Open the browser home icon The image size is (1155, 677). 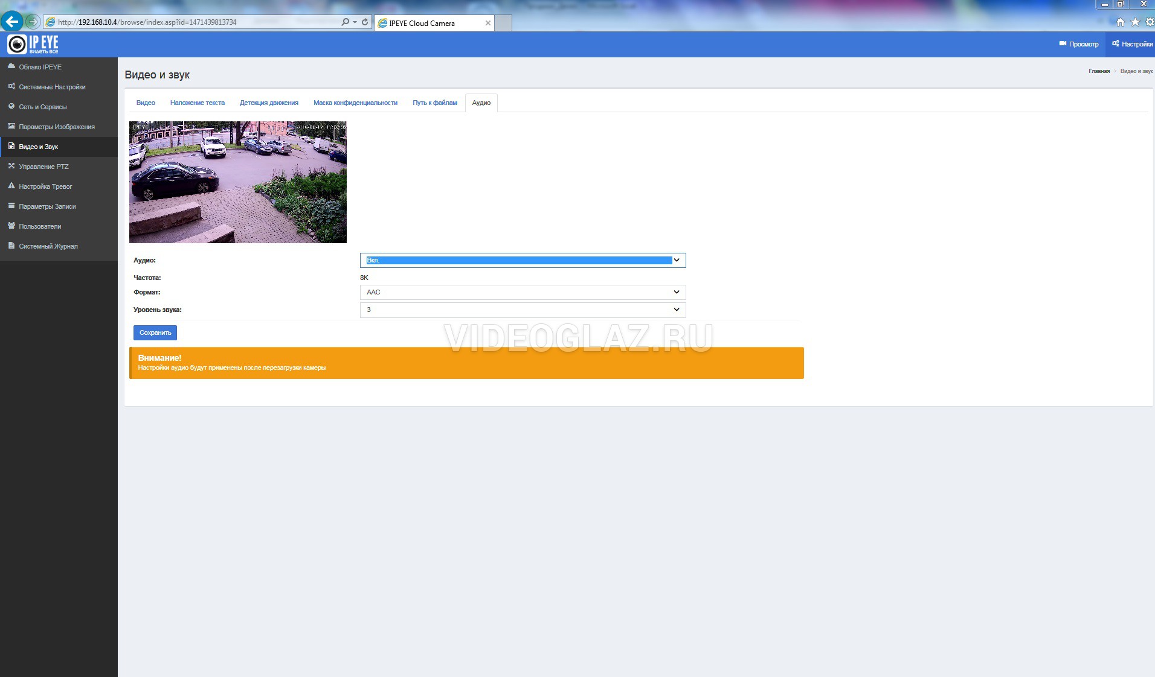[x=1121, y=22]
